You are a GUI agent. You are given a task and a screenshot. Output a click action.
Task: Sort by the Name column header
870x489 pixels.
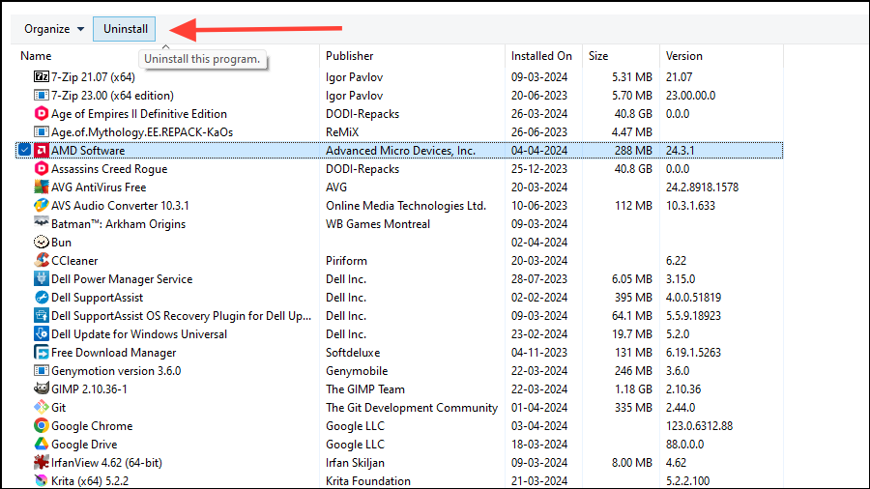36,56
